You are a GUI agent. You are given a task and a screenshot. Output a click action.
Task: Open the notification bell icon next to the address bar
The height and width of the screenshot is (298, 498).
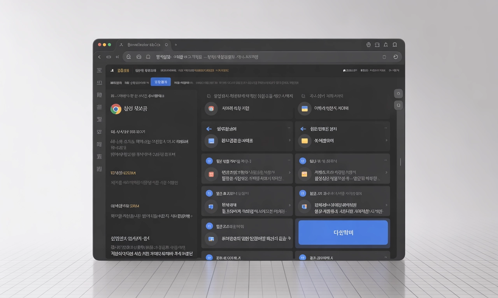point(148,57)
